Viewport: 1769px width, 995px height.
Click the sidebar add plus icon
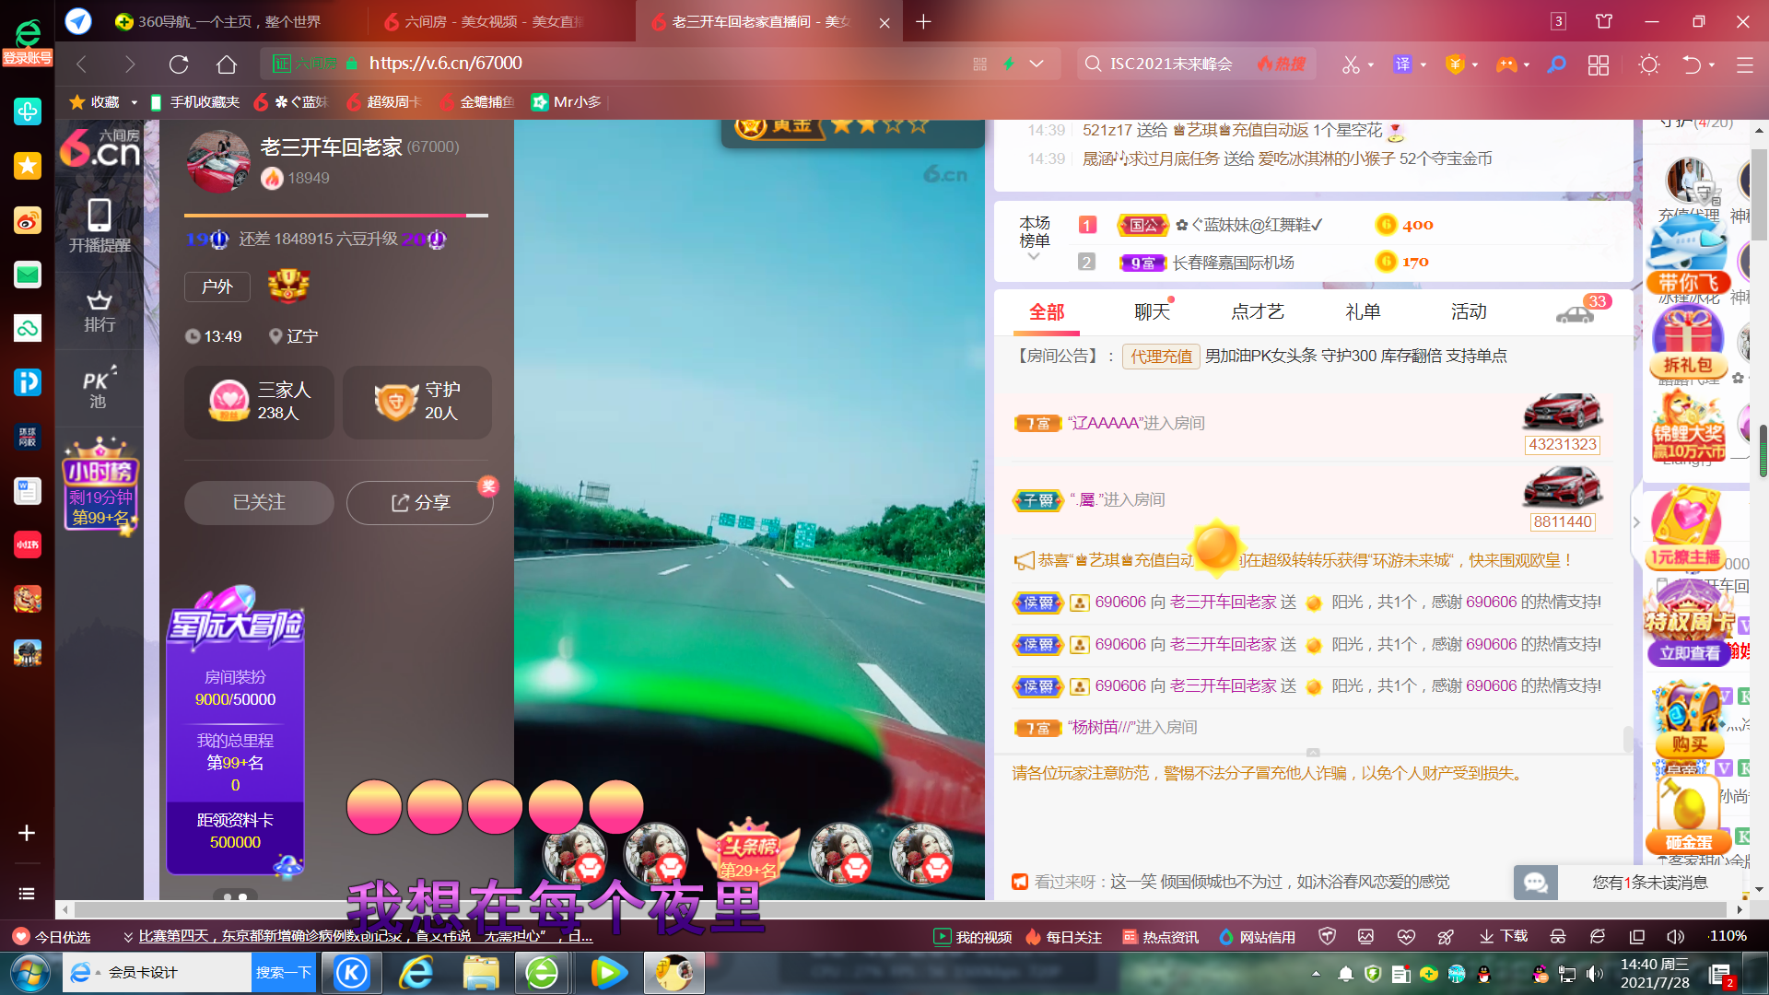(27, 833)
